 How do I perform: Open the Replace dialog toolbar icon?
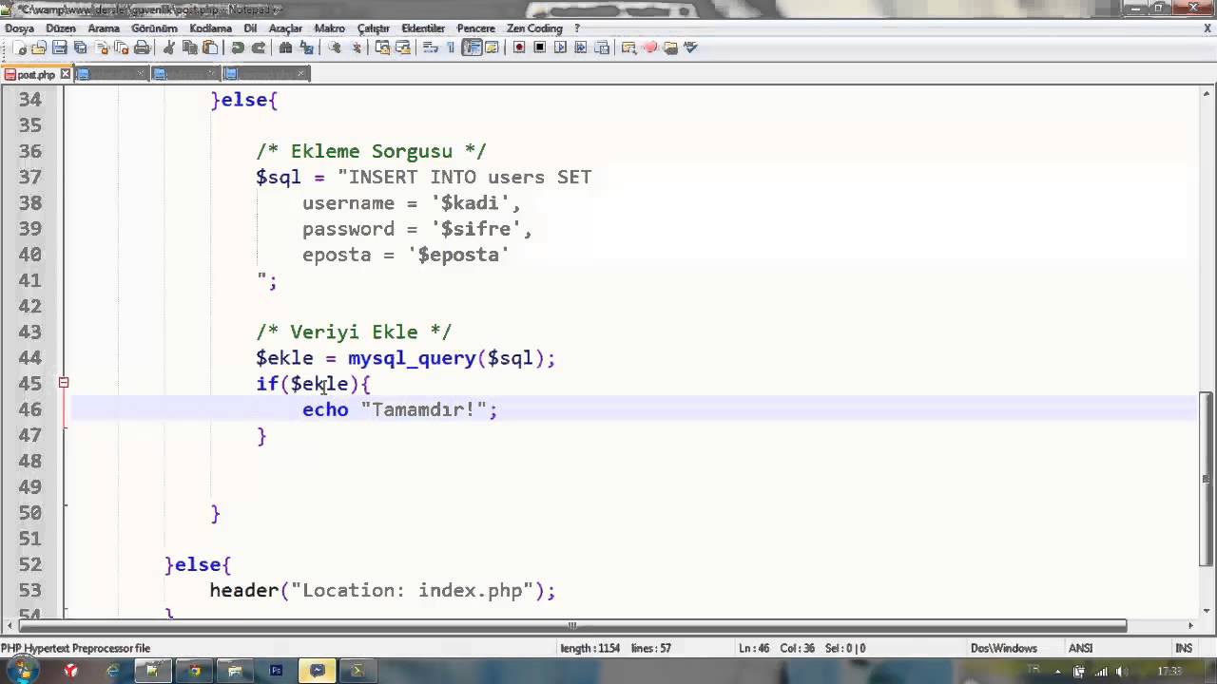point(306,47)
